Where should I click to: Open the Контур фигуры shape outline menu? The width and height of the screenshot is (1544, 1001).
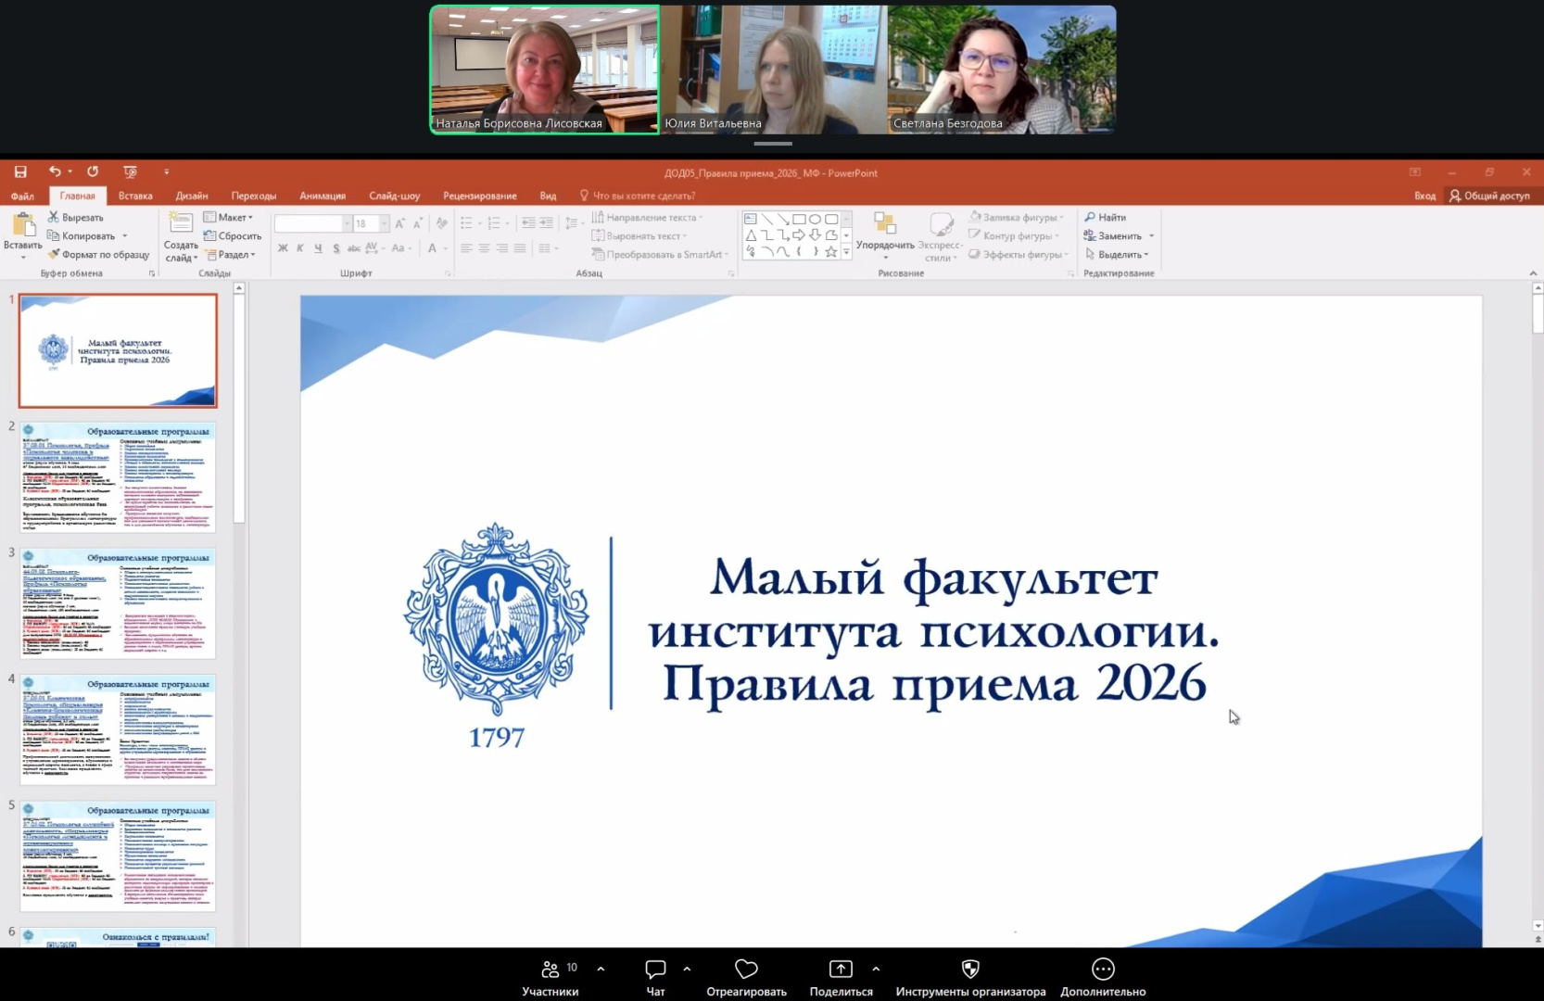[x=1015, y=235]
